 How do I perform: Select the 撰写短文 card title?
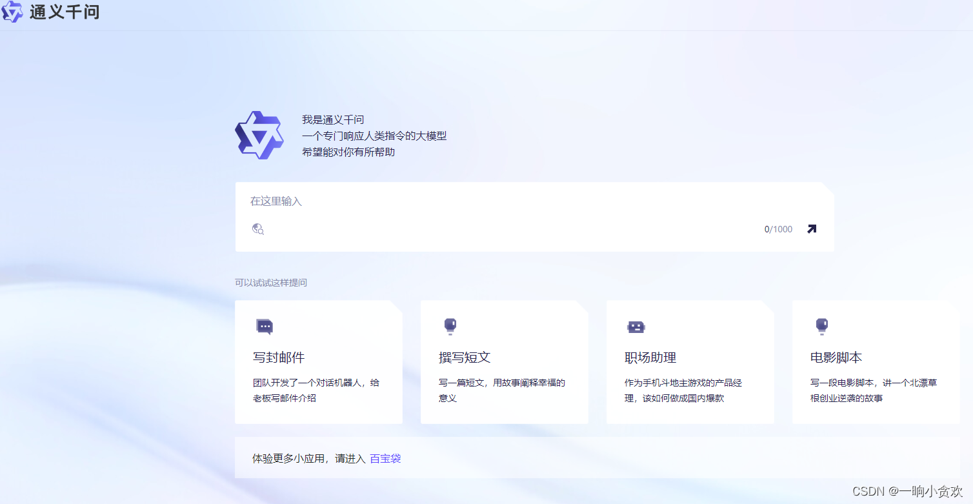[465, 358]
